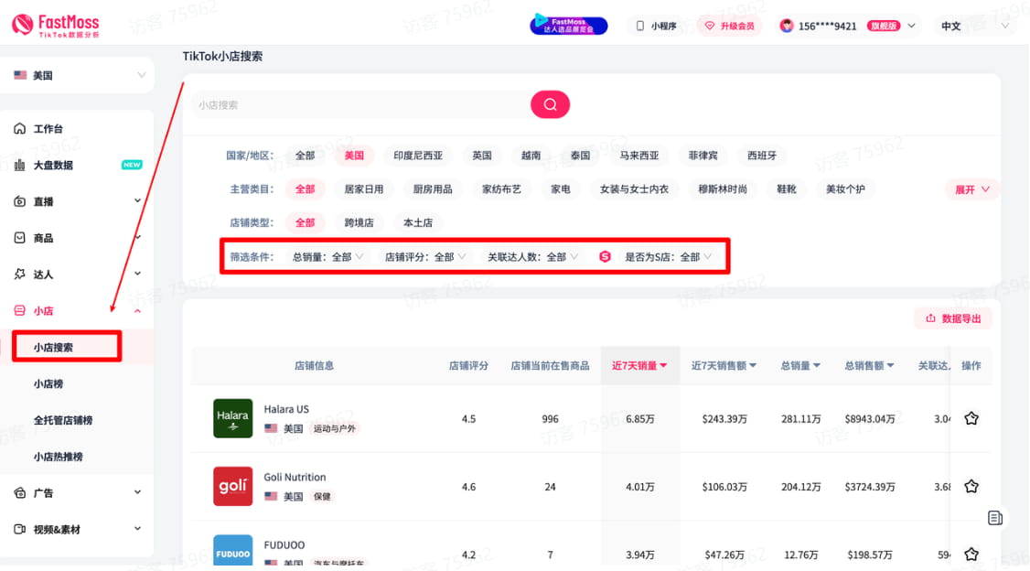Select 本土店 shop type filter
Image resolution: width=1030 pixels, height=571 pixels.
(x=418, y=222)
